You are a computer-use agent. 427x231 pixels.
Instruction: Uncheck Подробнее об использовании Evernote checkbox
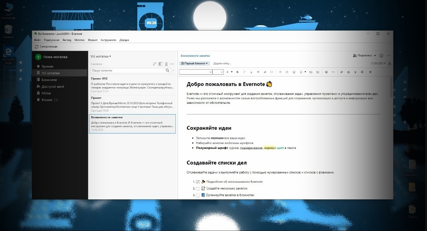(198, 182)
